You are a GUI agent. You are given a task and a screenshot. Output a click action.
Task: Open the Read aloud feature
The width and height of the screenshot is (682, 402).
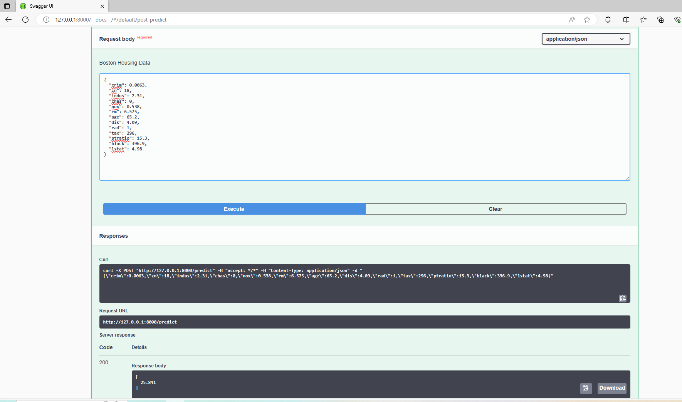(572, 20)
